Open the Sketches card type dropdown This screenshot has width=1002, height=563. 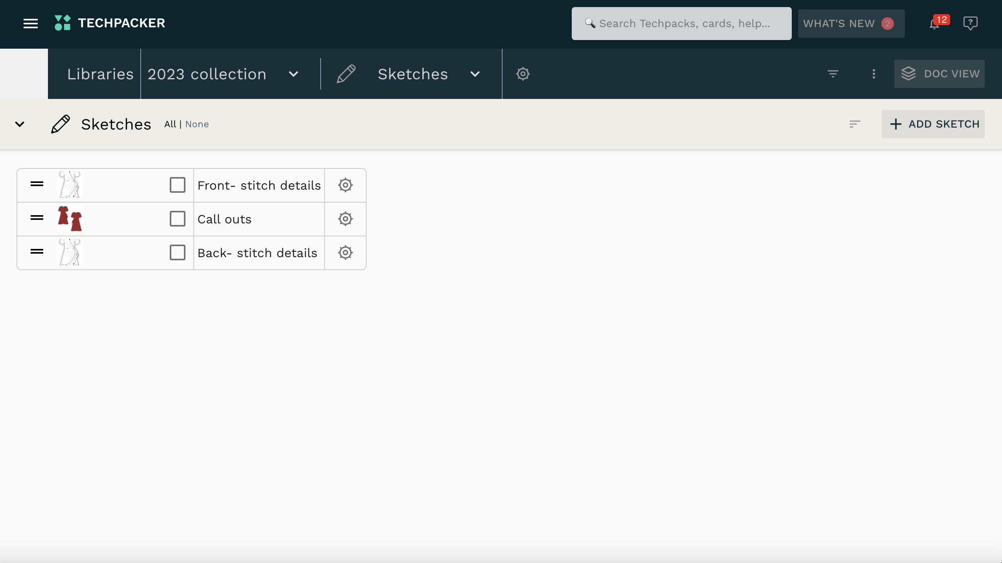pyautogui.click(x=474, y=74)
